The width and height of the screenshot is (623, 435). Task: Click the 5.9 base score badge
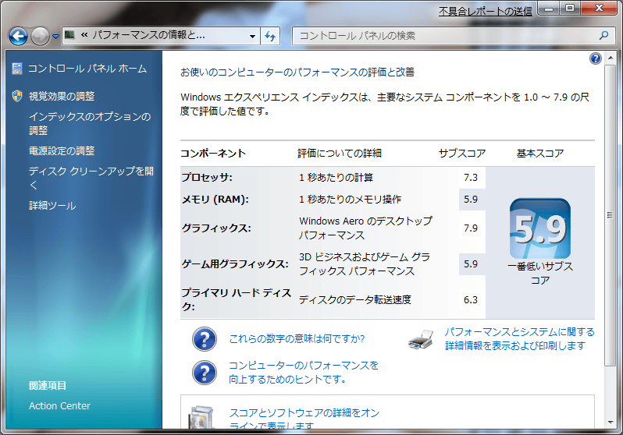(x=539, y=228)
